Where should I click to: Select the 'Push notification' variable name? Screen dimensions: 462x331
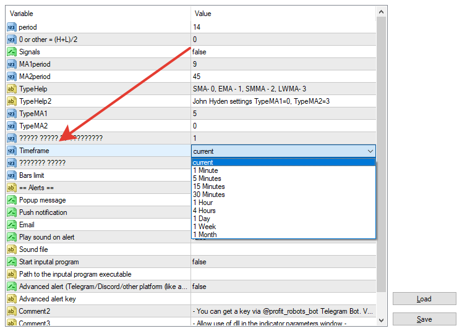pos(43,212)
